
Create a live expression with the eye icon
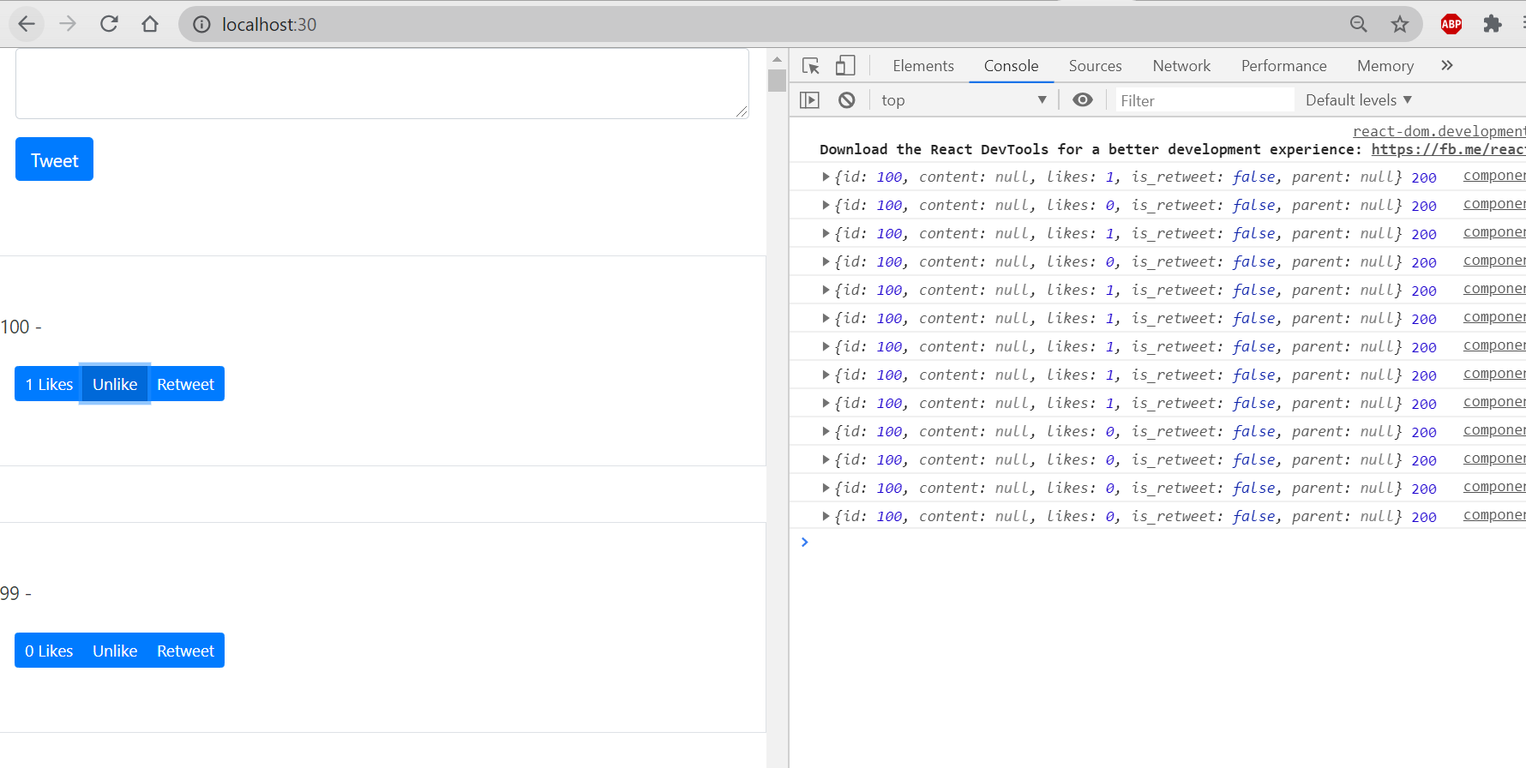point(1083,100)
